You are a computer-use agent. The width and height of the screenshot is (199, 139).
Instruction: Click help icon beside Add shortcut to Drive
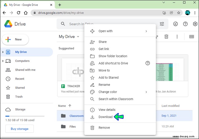tap(147, 63)
